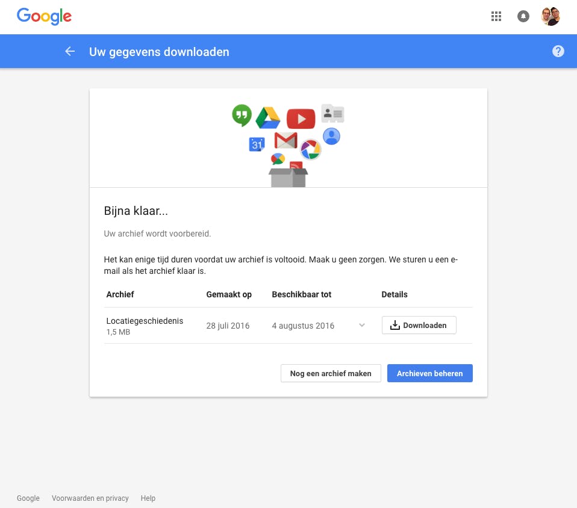Click the Gemaakt op column header

(229, 294)
